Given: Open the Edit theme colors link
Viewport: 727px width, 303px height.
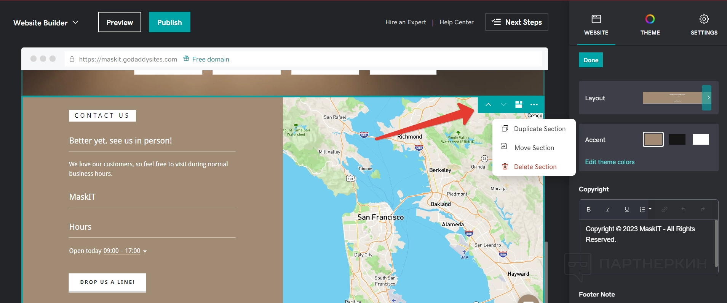Looking at the screenshot, I should pyautogui.click(x=610, y=162).
